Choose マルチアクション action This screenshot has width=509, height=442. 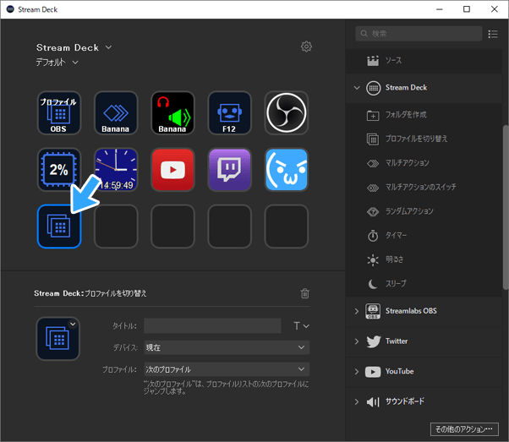(x=424, y=163)
